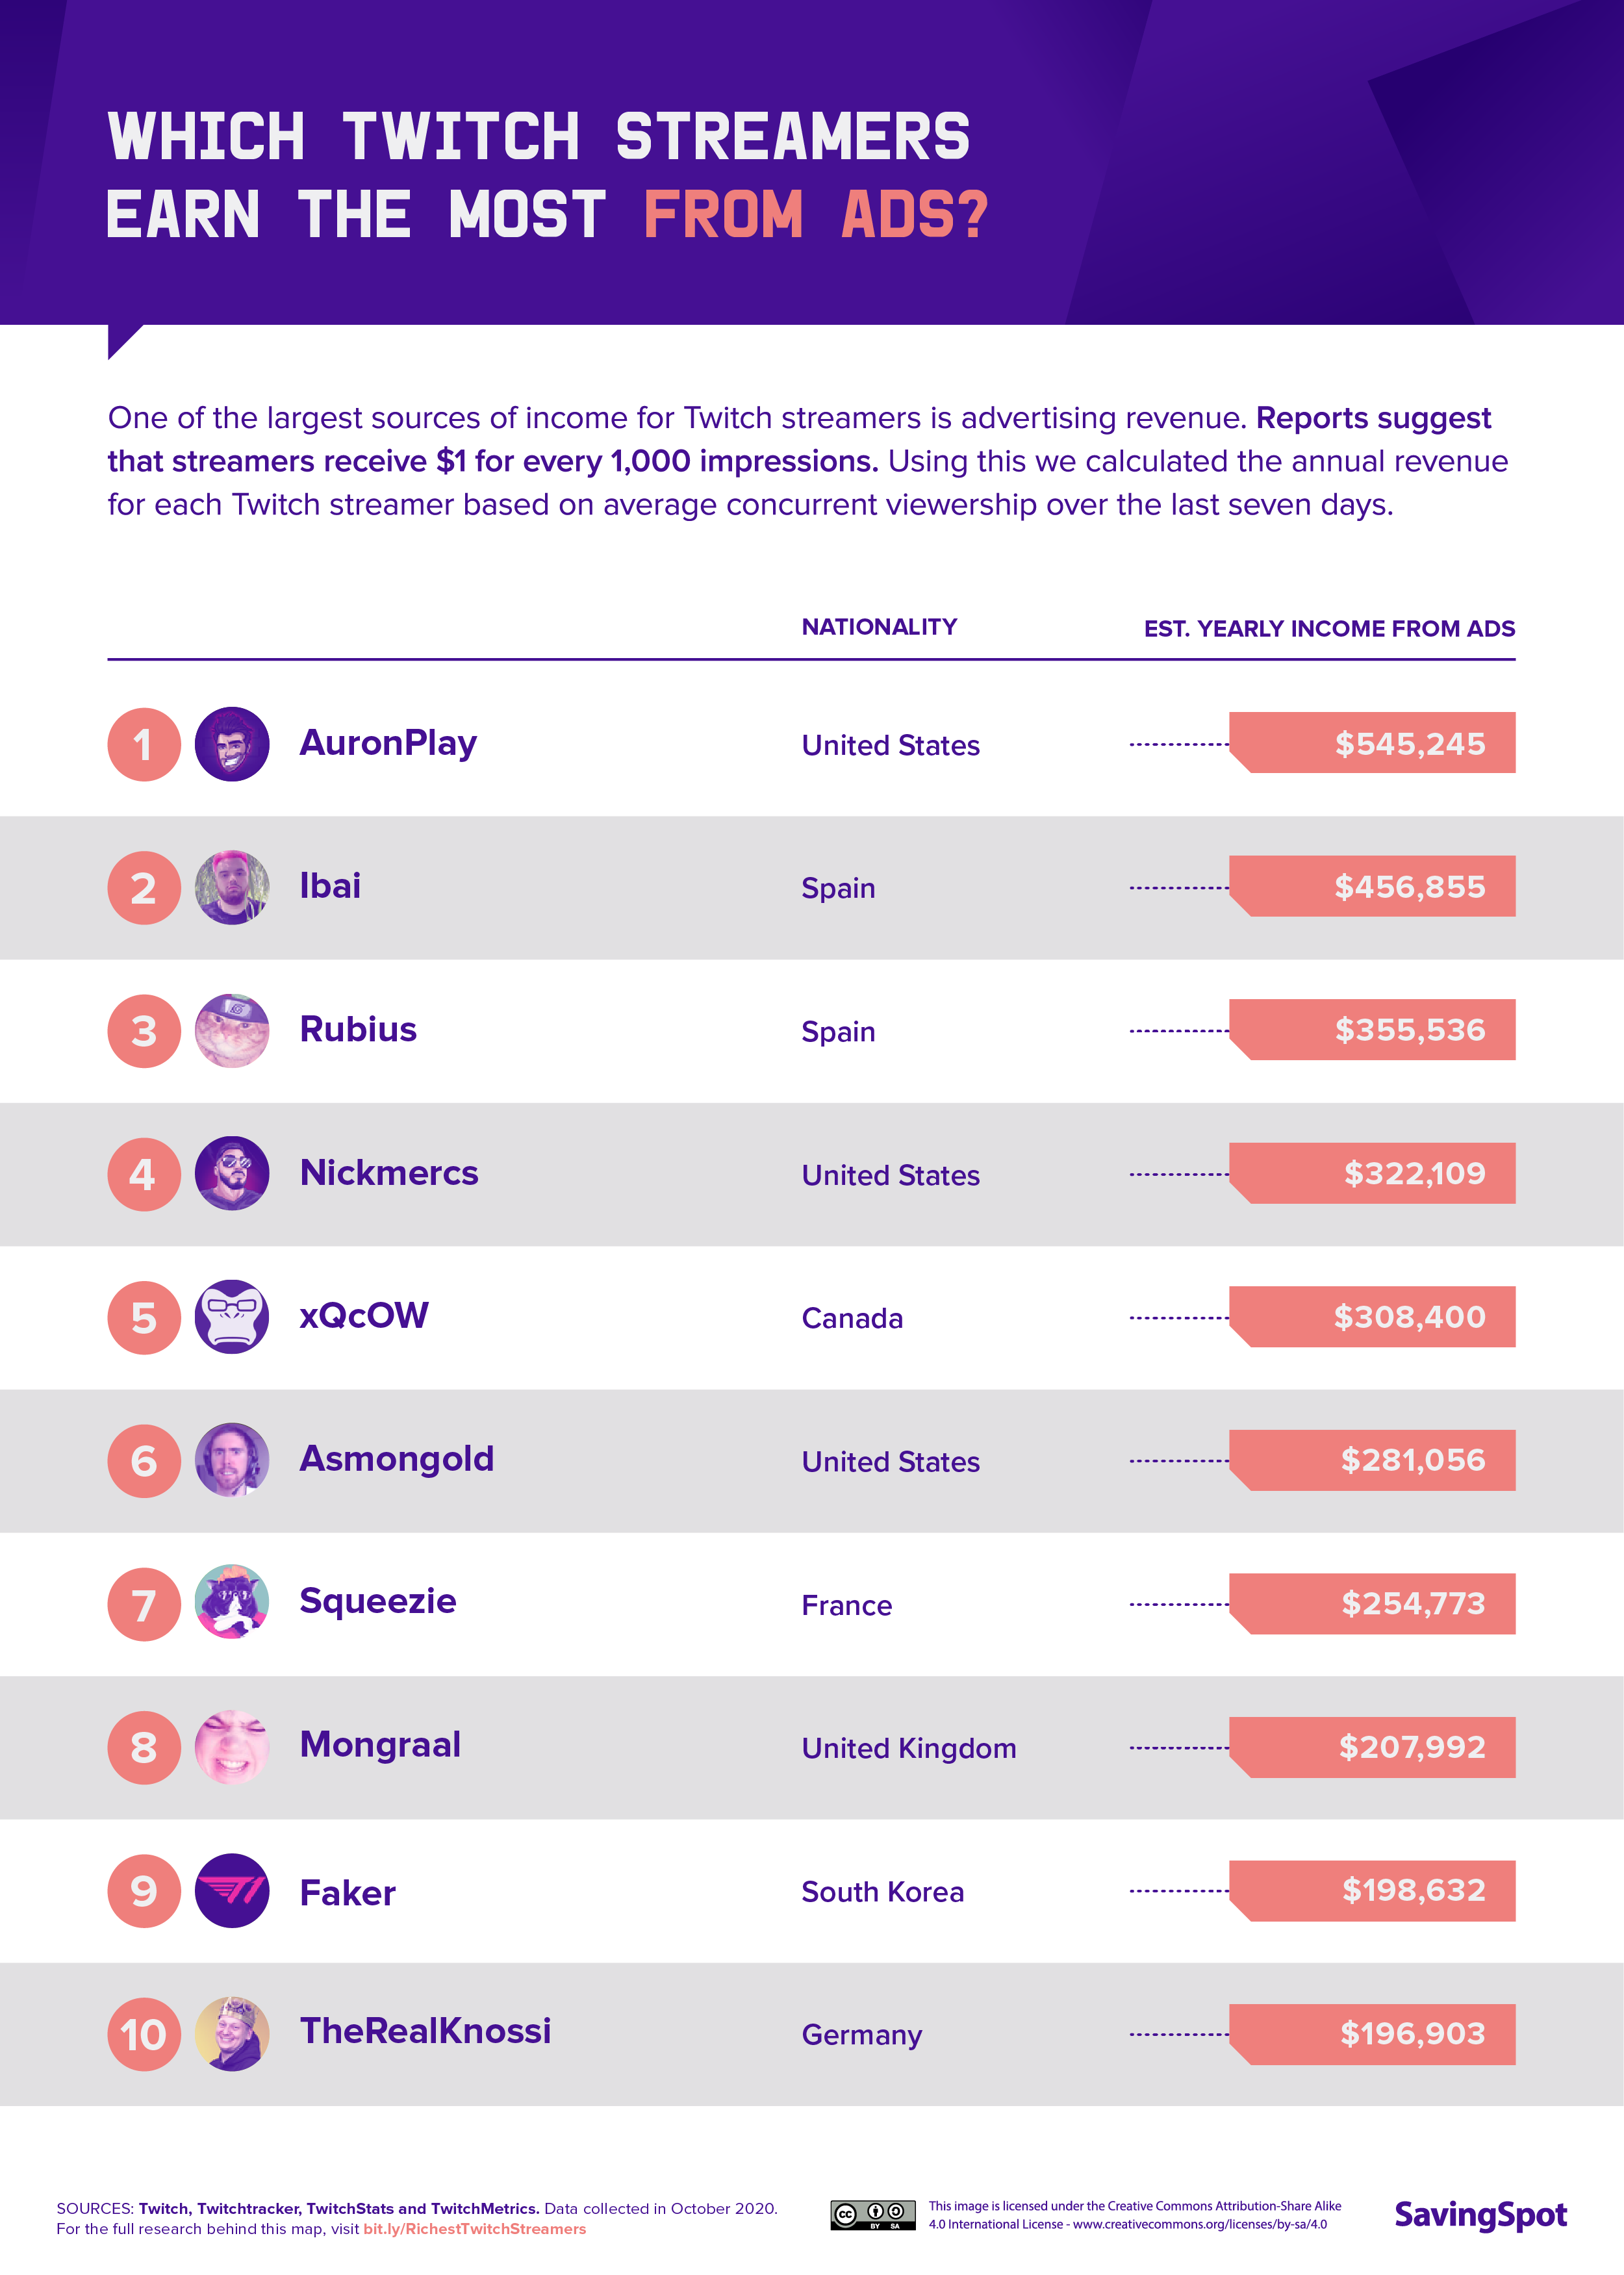The height and width of the screenshot is (2275, 1624).
Task: Click the Creative Commons license badge
Action: (872, 2214)
